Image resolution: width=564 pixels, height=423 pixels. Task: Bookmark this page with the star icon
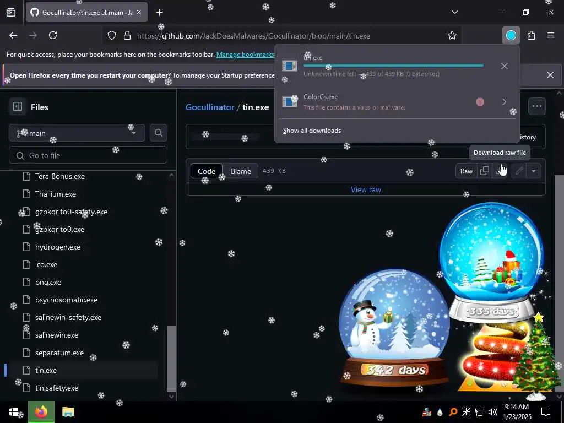click(x=452, y=36)
